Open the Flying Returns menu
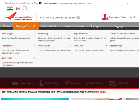139x100 pixels. 99,26
